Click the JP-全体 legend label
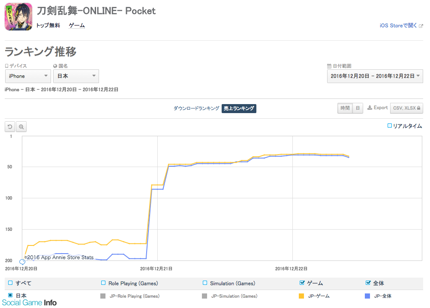This screenshot has width=430, height=308. pos(383,296)
